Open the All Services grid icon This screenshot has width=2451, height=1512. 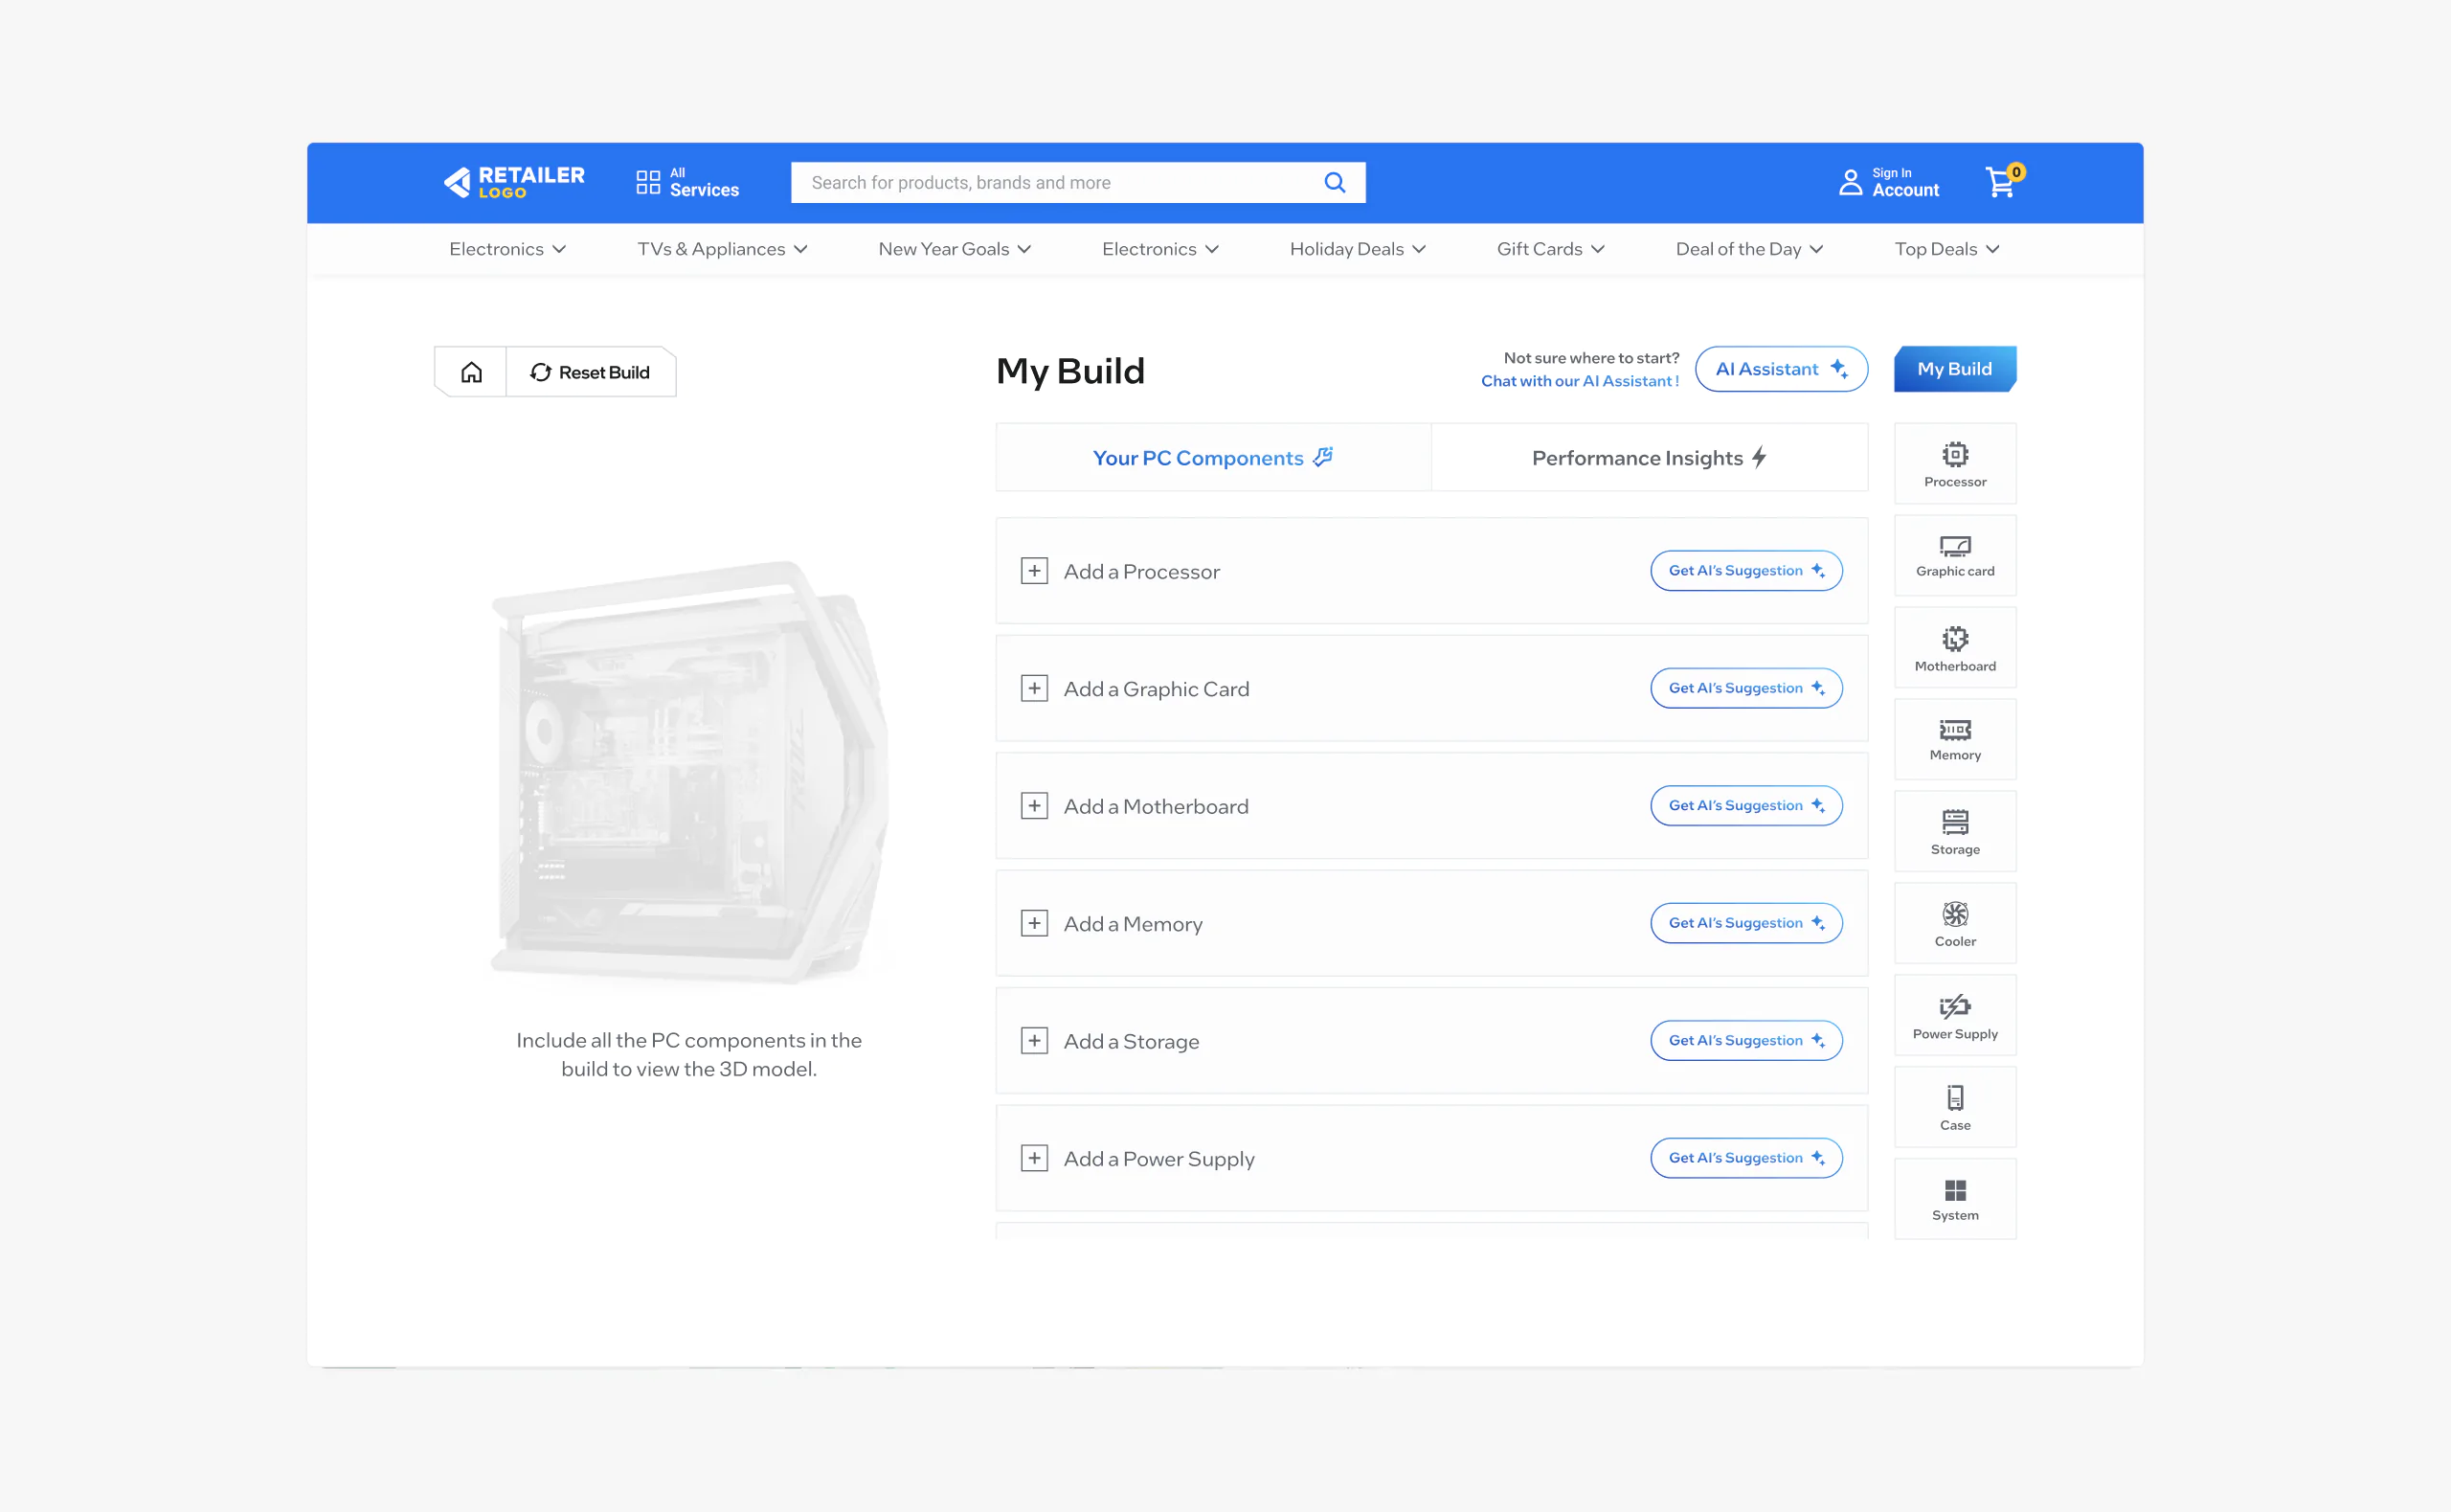pyautogui.click(x=646, y=181)
